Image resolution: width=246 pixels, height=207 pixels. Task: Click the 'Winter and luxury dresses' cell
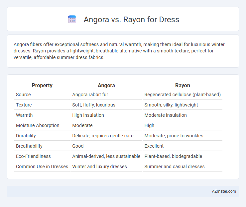[99, 167]
